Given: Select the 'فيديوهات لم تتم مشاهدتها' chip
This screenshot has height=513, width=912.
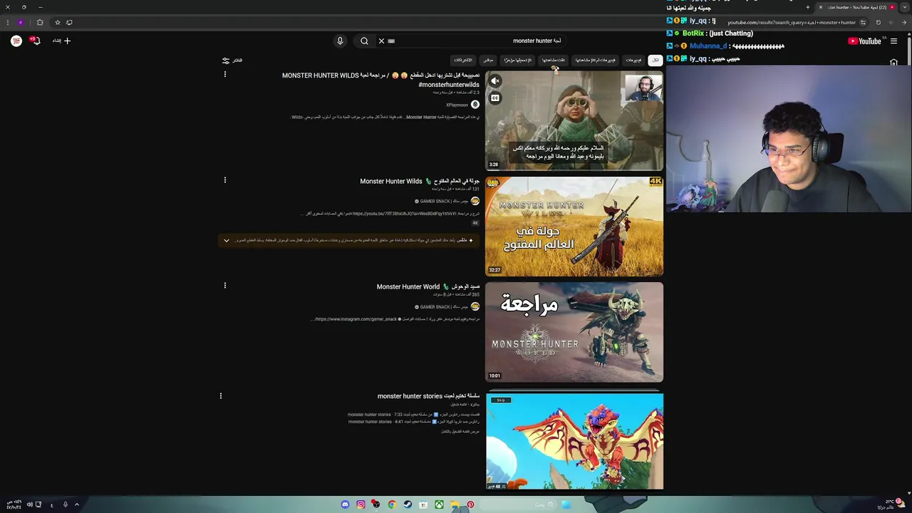Looking at the screenshot, I should pyautogui.click(x=595, y=60).
